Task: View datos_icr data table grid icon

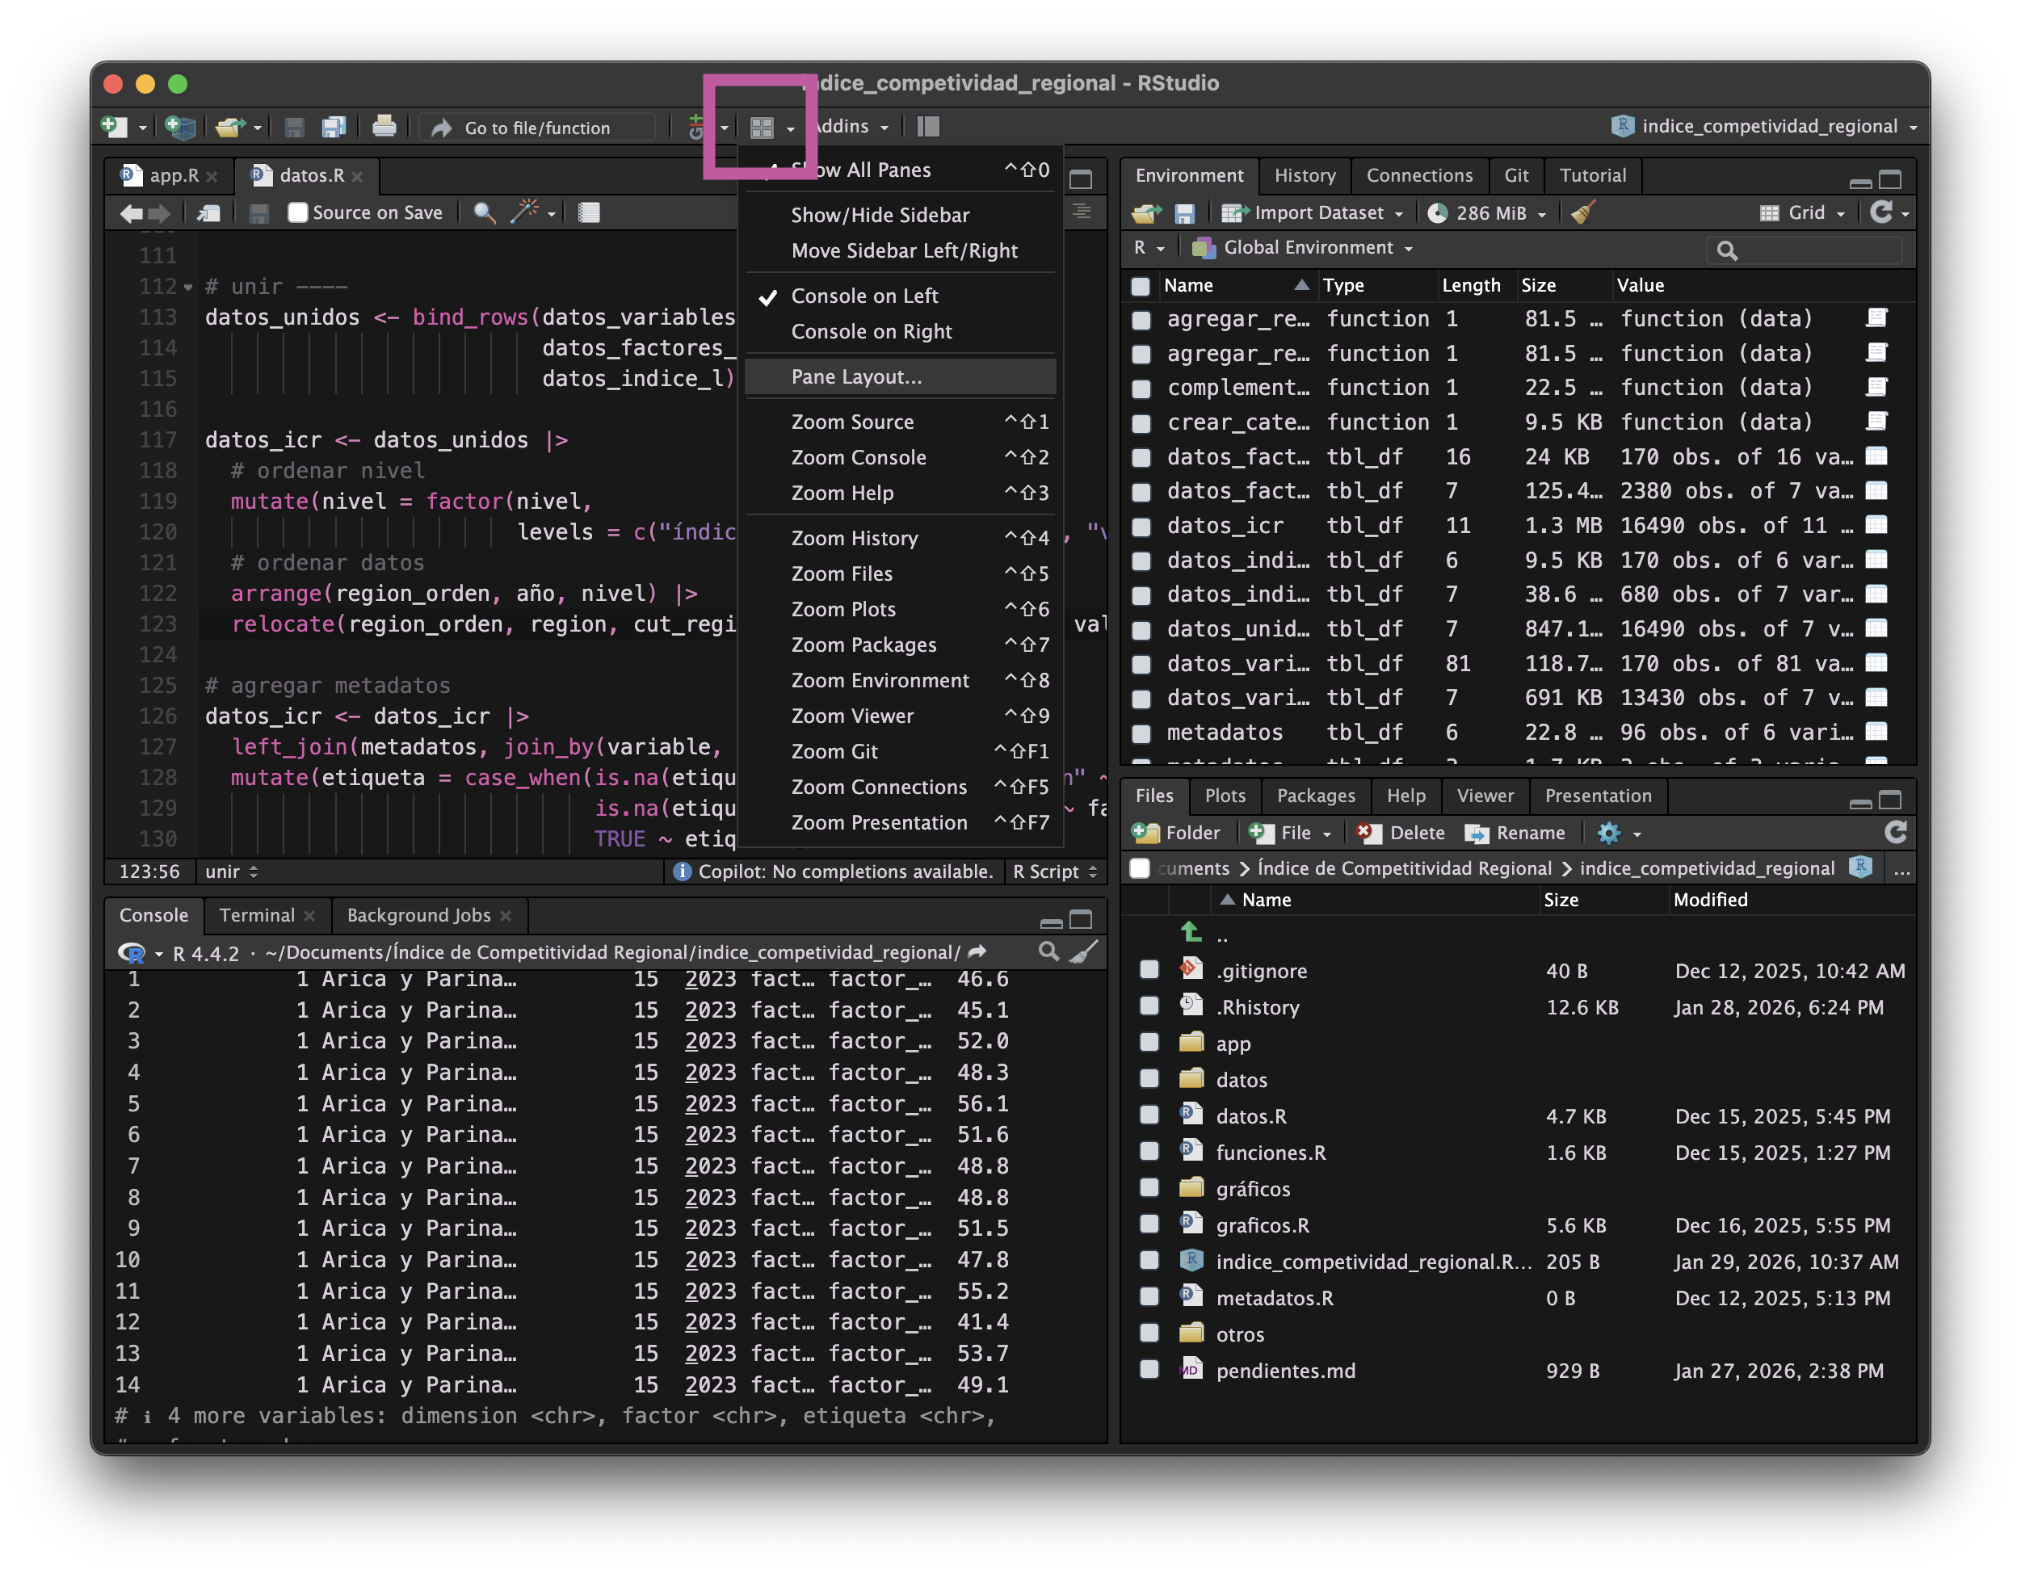Action: tap(1876, 526)
